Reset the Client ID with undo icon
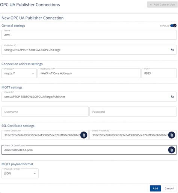Screen dimensions: 178x193 (172, 97)
